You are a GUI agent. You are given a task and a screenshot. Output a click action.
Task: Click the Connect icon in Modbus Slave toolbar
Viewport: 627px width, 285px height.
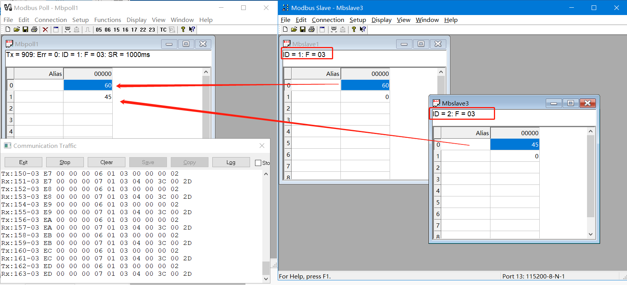(x=334, y=30)
